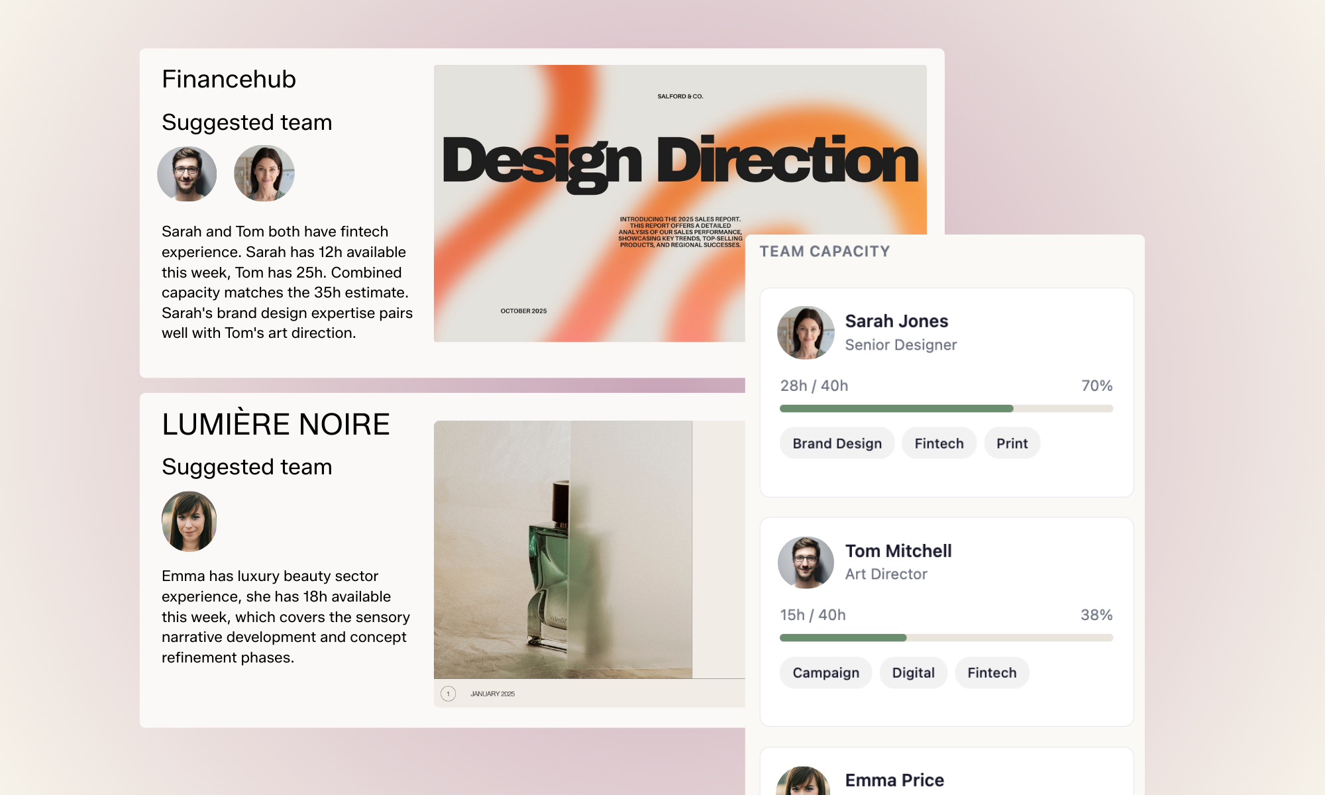The height and width of the screenshot is (795, 1325).
Task: Click the Team Capacity panel heading
Action: click(x=824, y=252)
